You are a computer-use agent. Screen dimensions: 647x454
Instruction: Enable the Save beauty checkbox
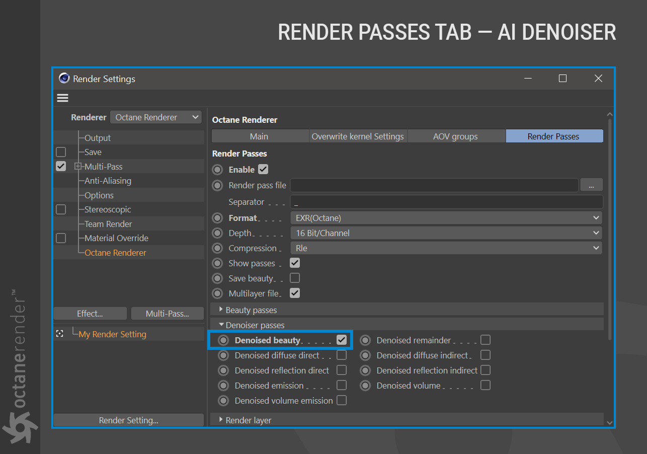[x=295, y=278]
